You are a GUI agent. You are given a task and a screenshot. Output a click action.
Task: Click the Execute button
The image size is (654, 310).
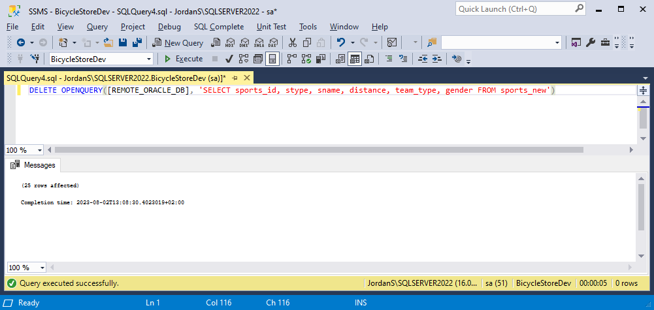tap(184, 59)
